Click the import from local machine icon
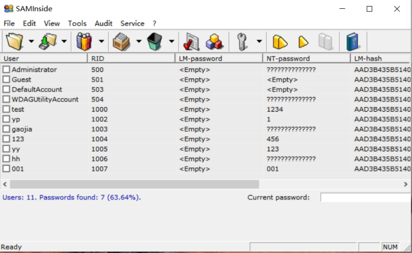The height and width of the screenshot is (253, 412). pos(48,42)
